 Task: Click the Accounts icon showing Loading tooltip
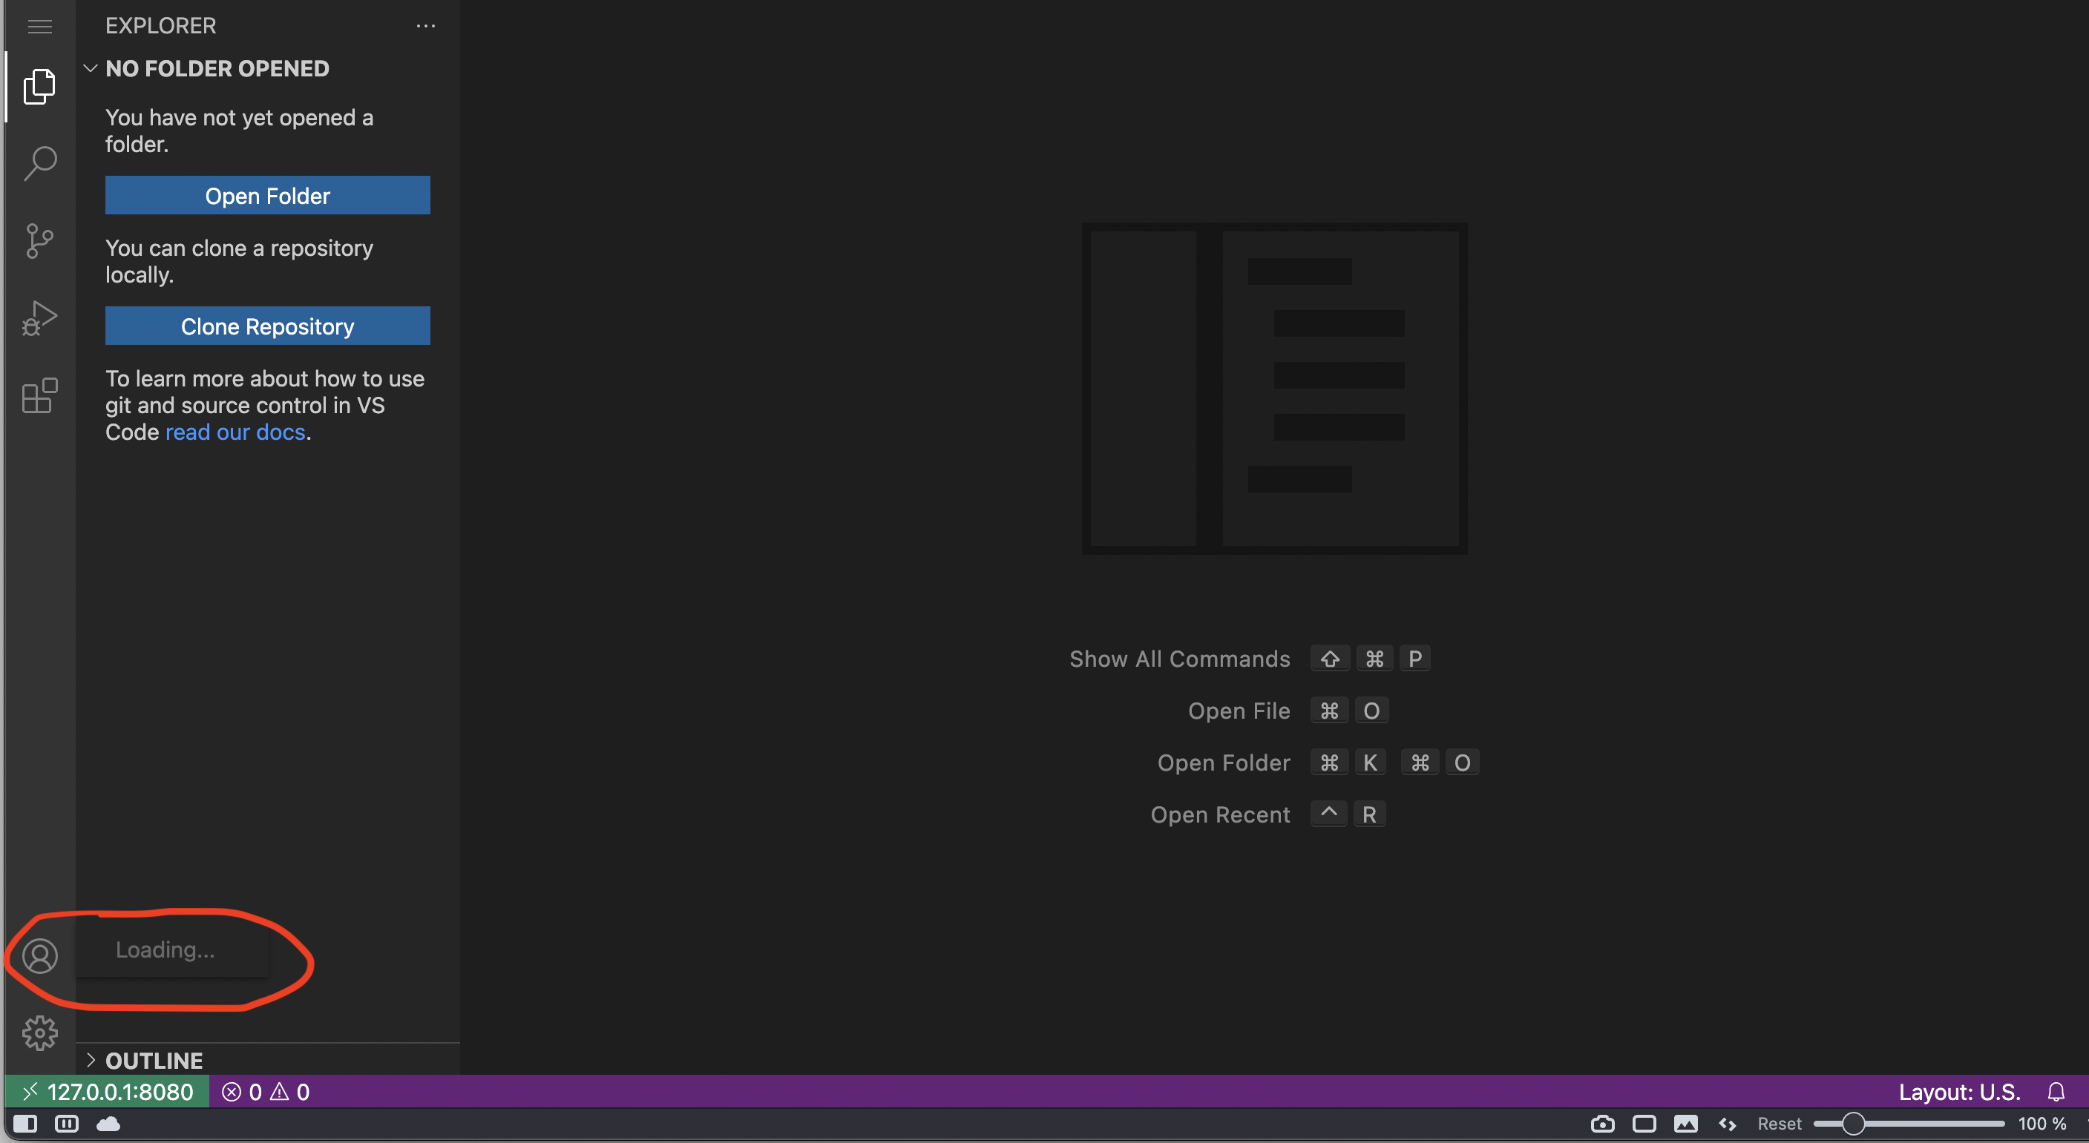pos(39,957)
